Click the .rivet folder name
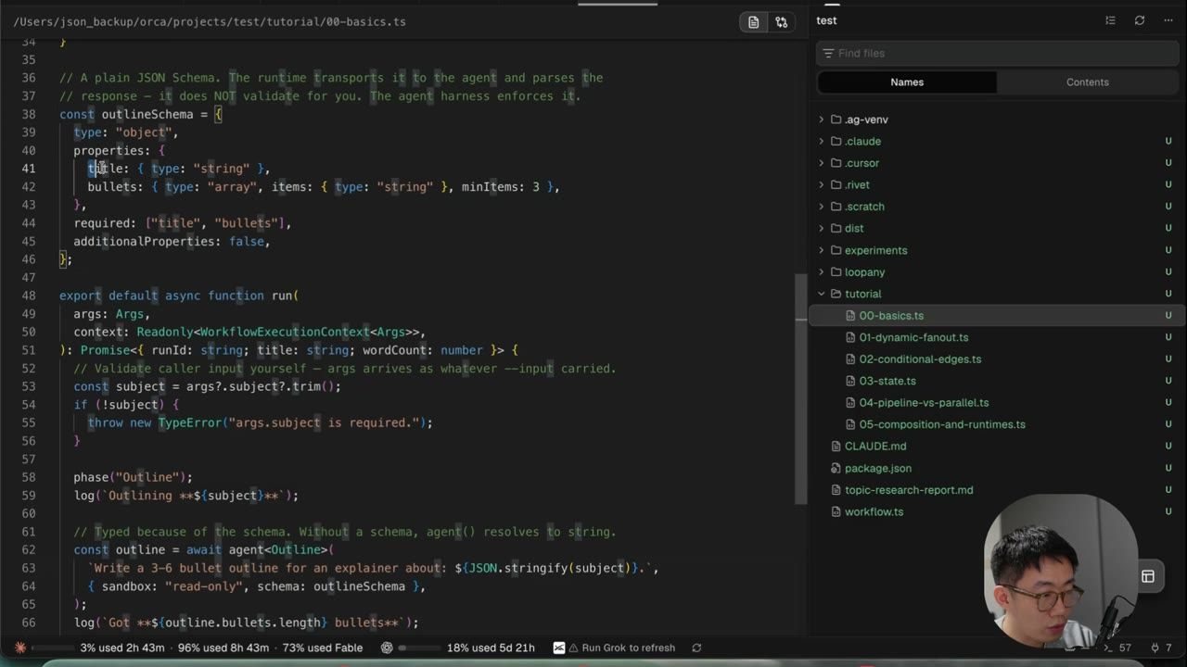1187x667 pixels. pos(857,184)
